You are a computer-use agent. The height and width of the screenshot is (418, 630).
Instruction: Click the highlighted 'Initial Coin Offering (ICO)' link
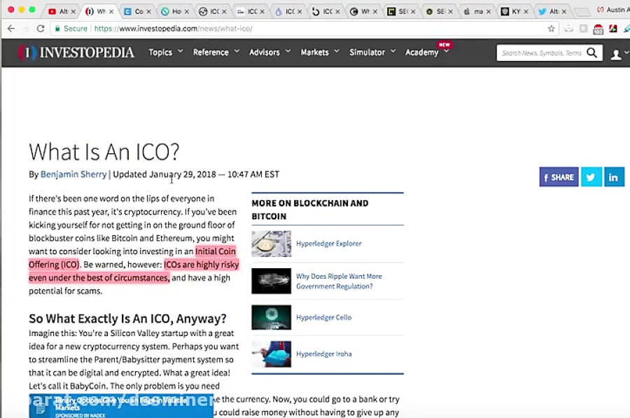coord(132,258)
